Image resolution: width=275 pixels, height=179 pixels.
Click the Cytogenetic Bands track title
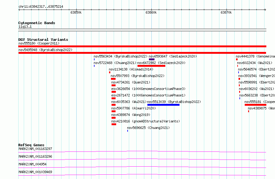(37, 23)
